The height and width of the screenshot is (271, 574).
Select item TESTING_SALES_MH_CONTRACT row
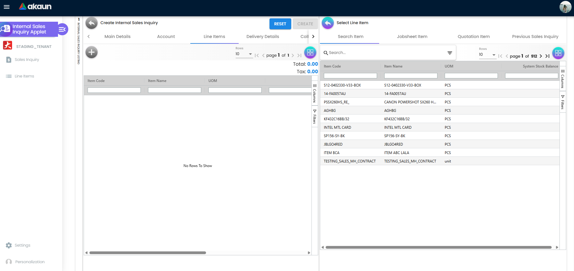click(440, 161)
